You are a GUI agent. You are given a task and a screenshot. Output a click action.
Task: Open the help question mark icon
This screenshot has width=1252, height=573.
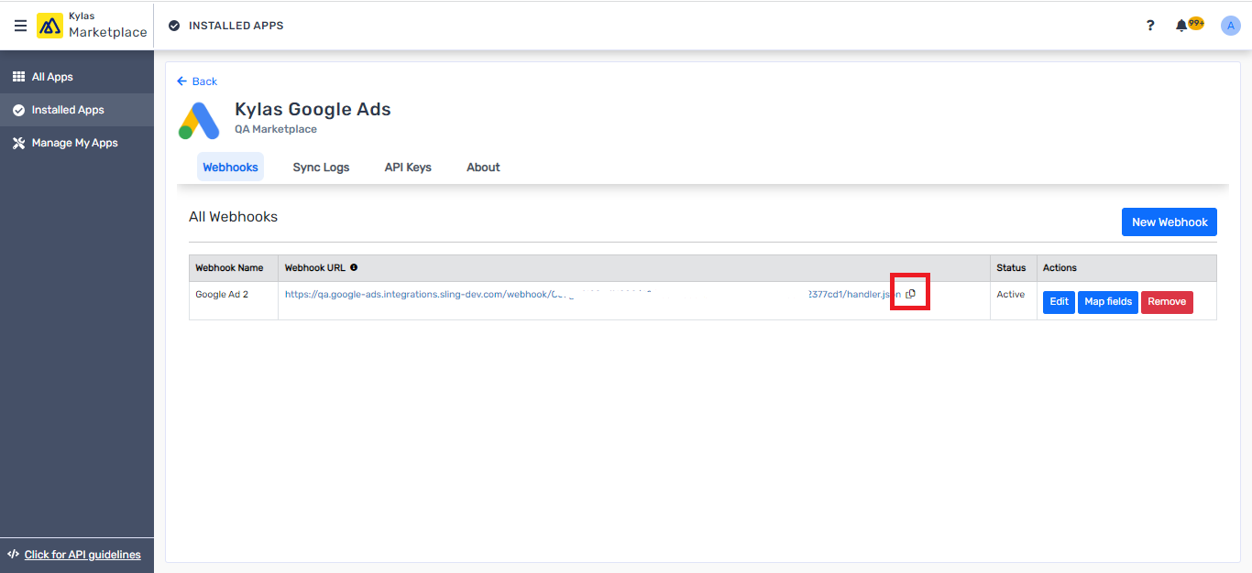(1150, 26)
